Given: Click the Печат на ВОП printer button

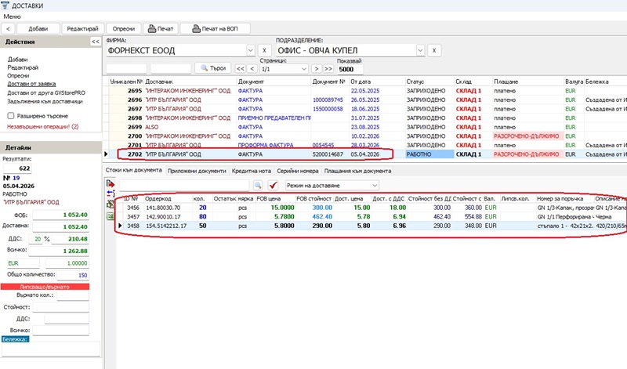Looking at the screenshot, I should pyautogui.click(x=215, y=28).
